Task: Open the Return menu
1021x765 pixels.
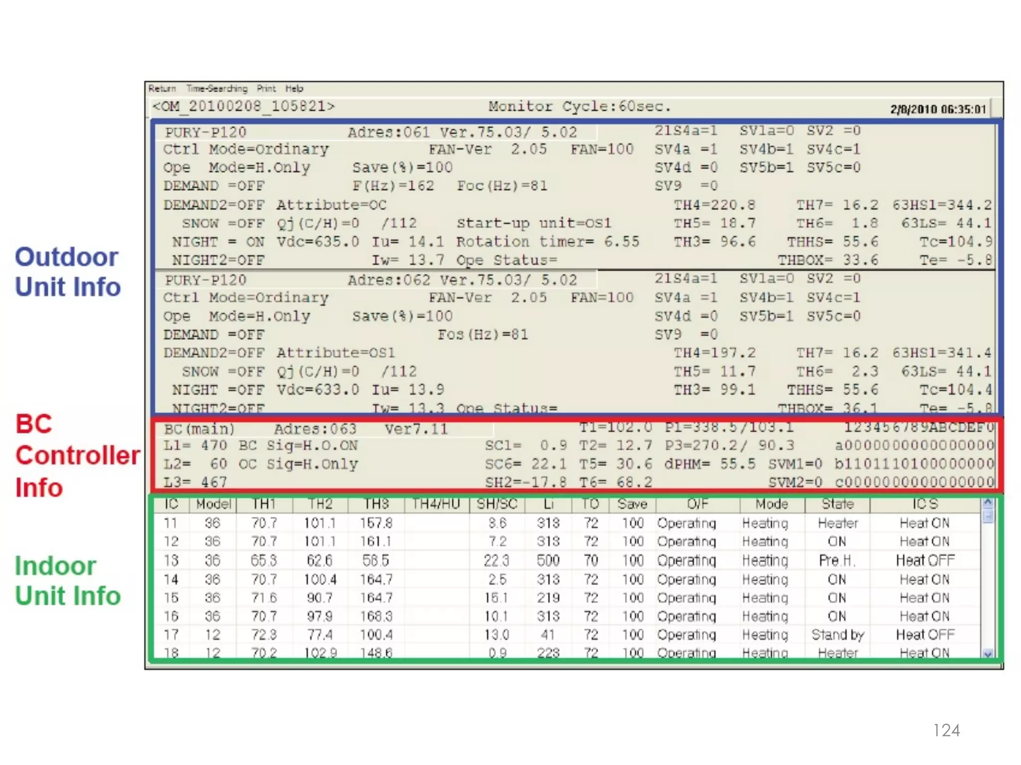Action: pos(162,89)
